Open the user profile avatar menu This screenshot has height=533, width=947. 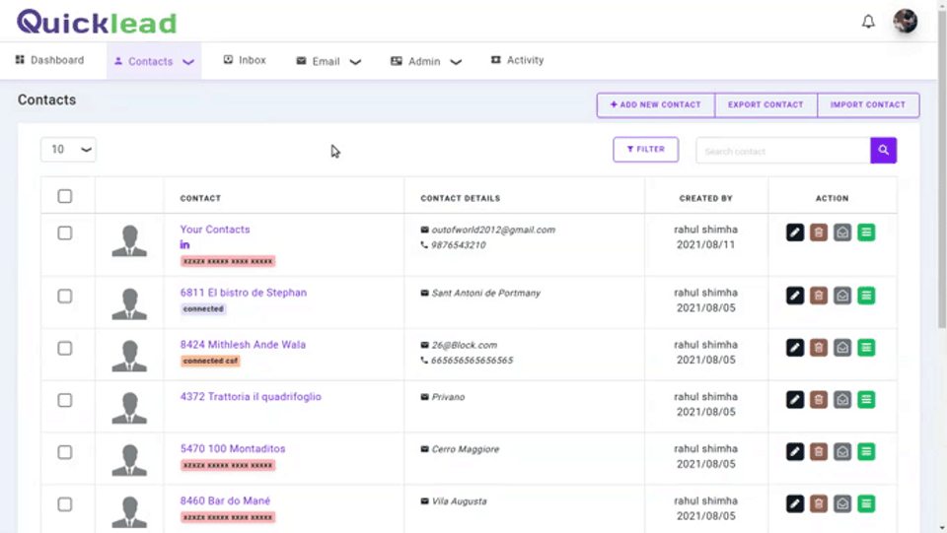pos(905,21)
